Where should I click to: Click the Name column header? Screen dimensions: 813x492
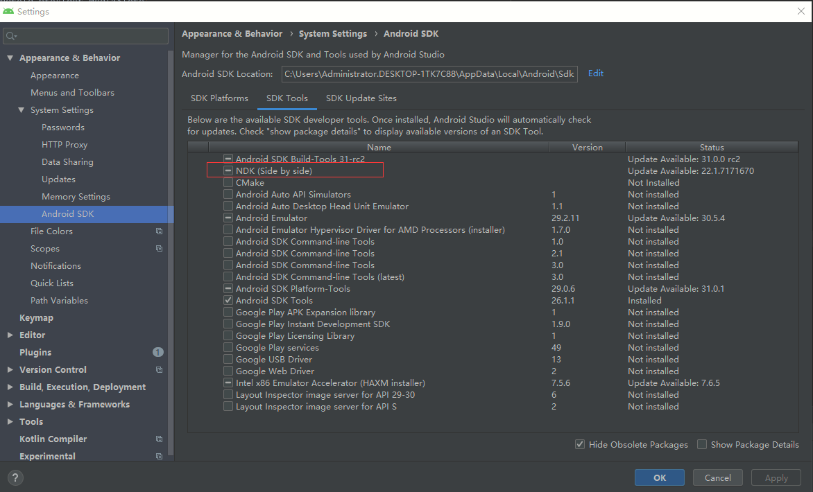click(379, 147)
